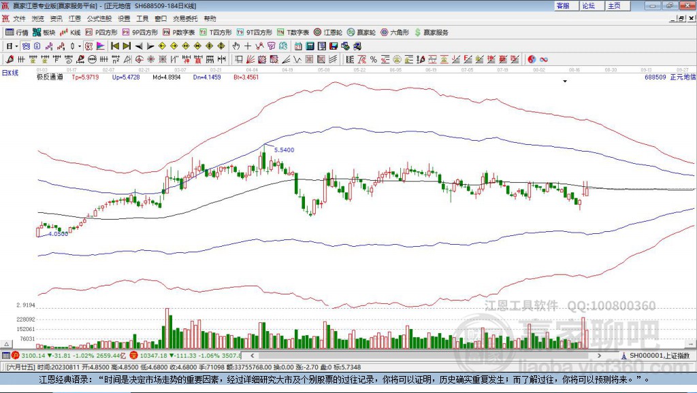Select the hand pan tool
The image size is (697, 393).
236,46
